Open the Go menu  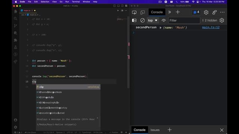(61, 1)
